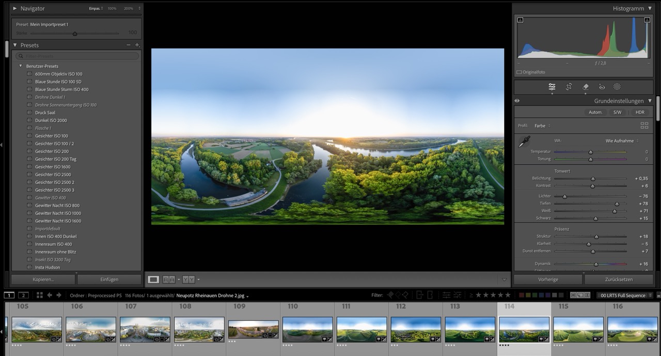The width and height of the screenshot is (661, 356).
Task: Pick the white balance eyedropper tool
Action: click(x=524, y=142)
